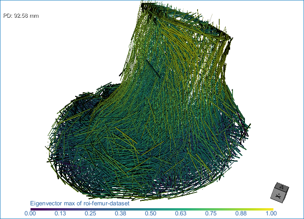Viewport: 304px width, 219px height.
Task: Click the bright yellow end of the colorbar
Action: click(x=271, y=209)
